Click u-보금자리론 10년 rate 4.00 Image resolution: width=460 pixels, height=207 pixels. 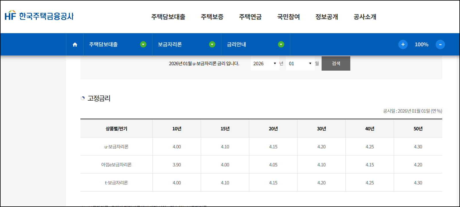(x=177, y=147)
